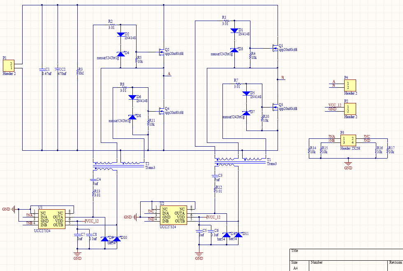Select resistor R13 3.01 symbol
The height and width of the screenshot is (271, 403).
(x=93, y=194)
